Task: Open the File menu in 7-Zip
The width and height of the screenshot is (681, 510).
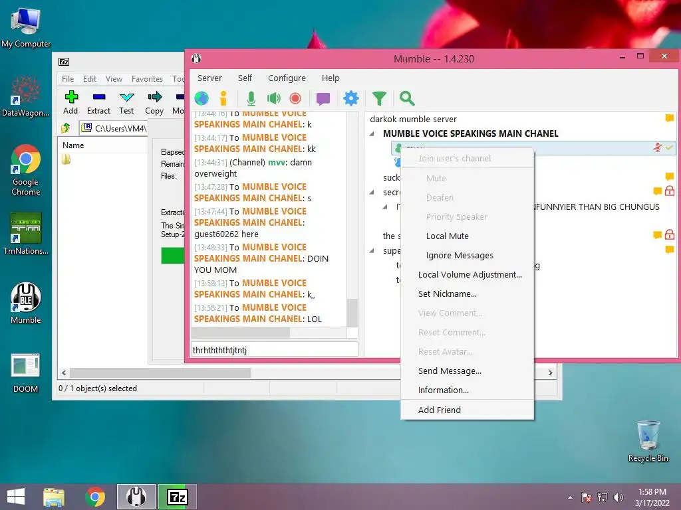Action: pos(68,78)
